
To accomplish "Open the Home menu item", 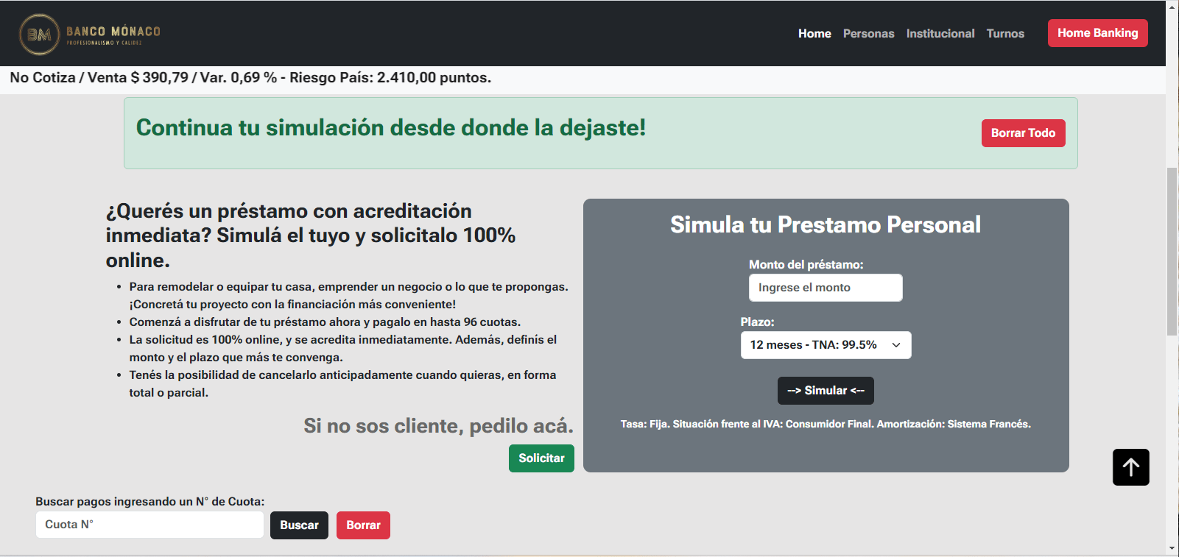I will (814, 34).
